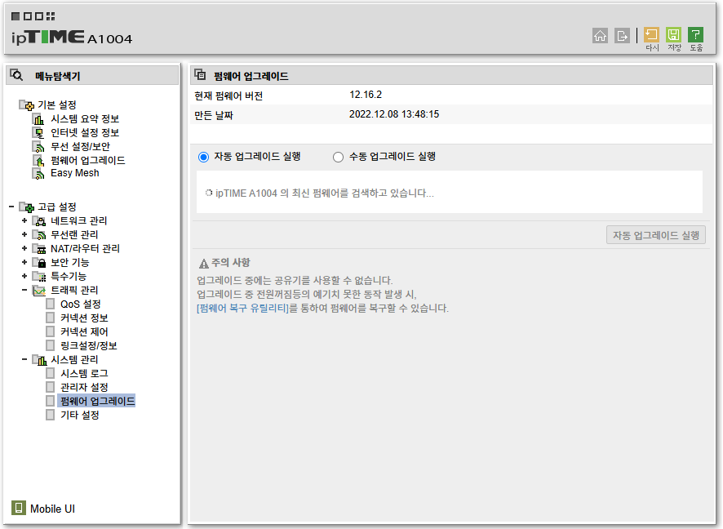Expand the 보안 기능 node
Image resolution: width=723 pixels, height=529 pixels.
(x=24, y=262)
